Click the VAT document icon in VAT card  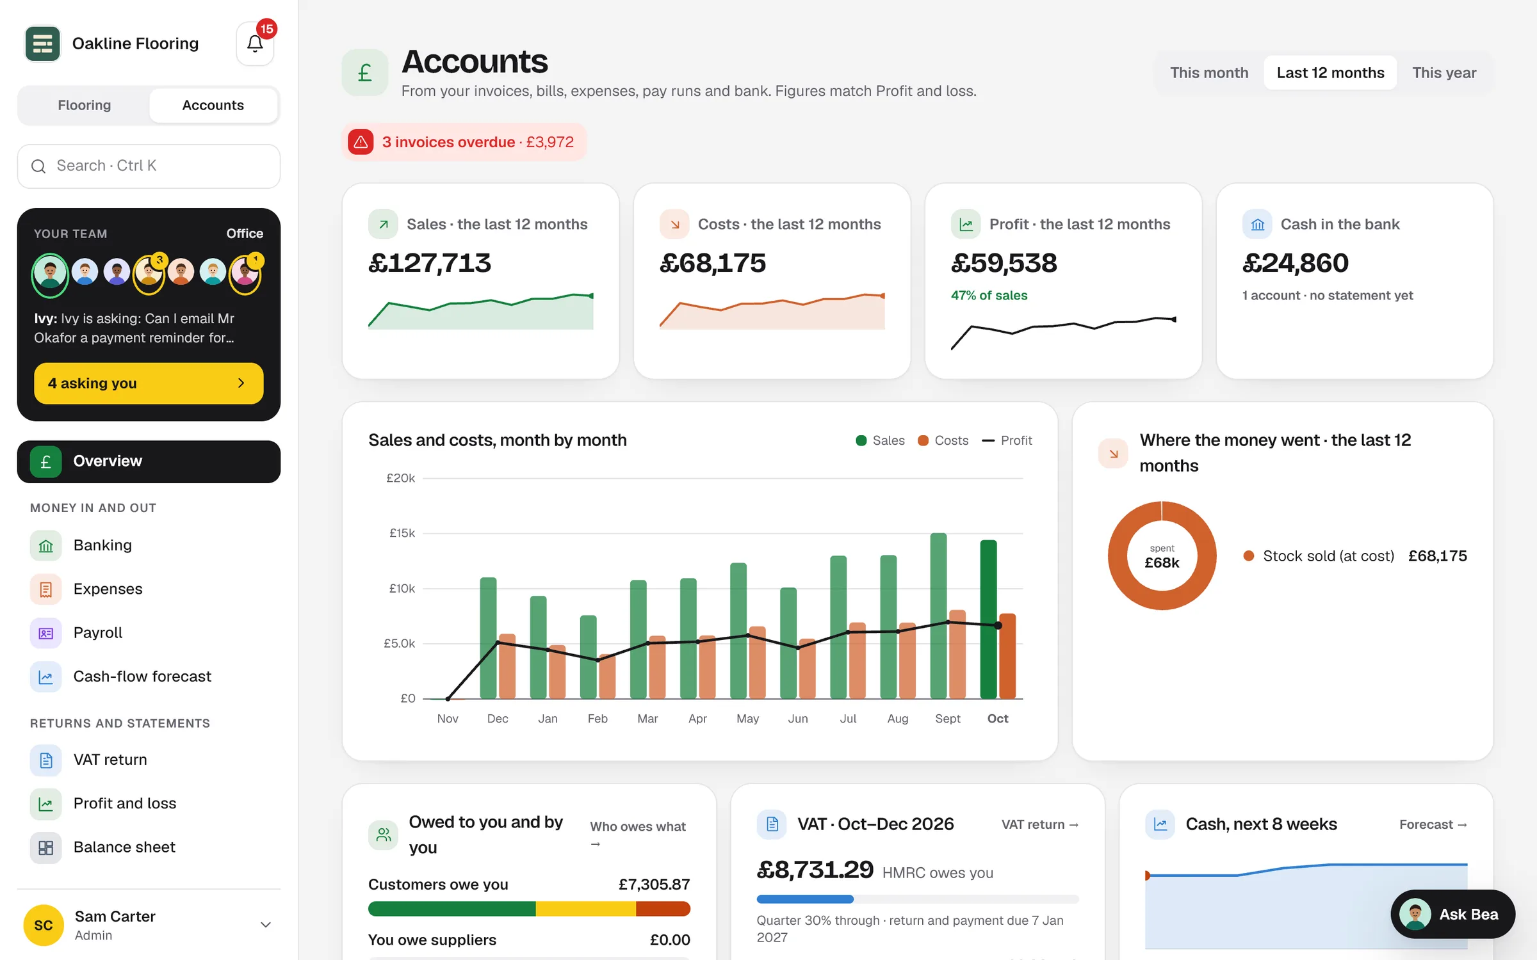tap(772, 824)
